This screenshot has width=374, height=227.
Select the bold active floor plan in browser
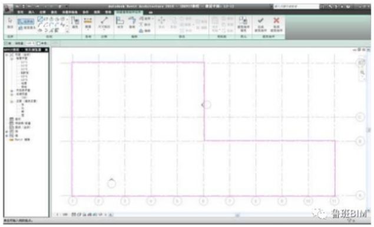pyautogui.click(x=25, y=73)
